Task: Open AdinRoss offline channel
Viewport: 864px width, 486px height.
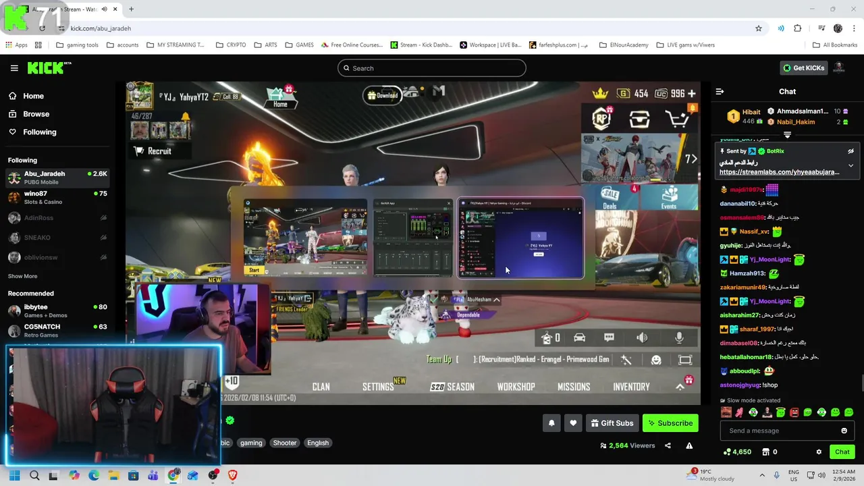Action: tap(57, 218)
